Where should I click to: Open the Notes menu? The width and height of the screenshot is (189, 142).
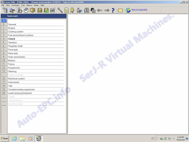[x=36, y=5]
